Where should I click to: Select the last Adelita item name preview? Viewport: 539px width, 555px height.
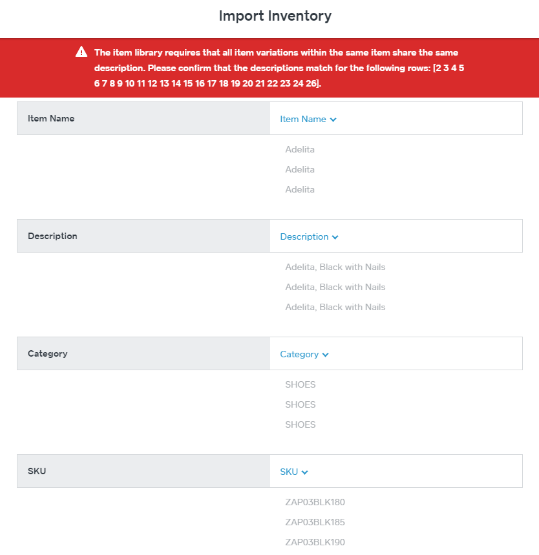pyautogui.click(x=300, y=189)
